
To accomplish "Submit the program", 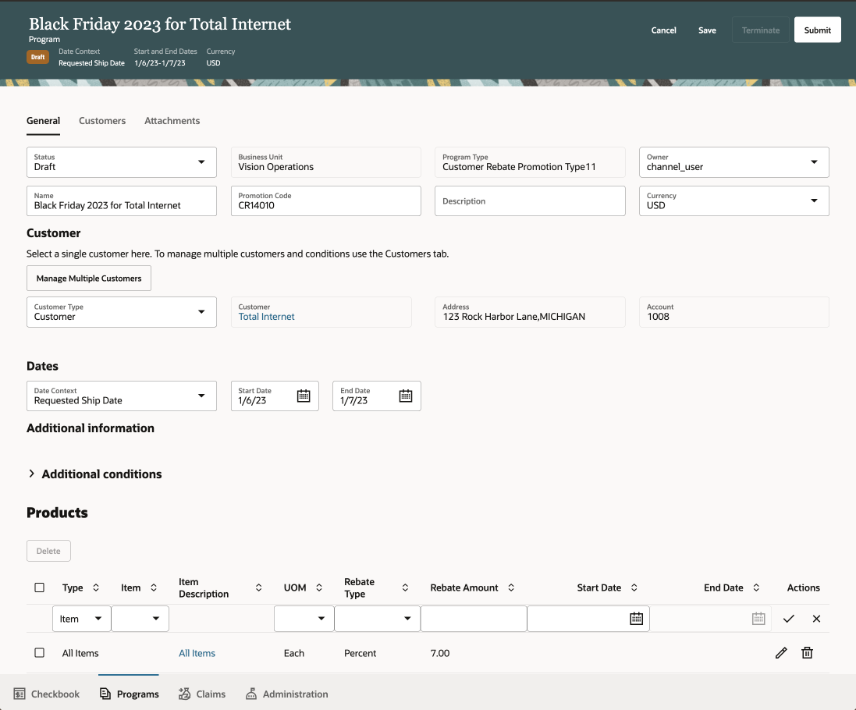I will tap(817, 30).
